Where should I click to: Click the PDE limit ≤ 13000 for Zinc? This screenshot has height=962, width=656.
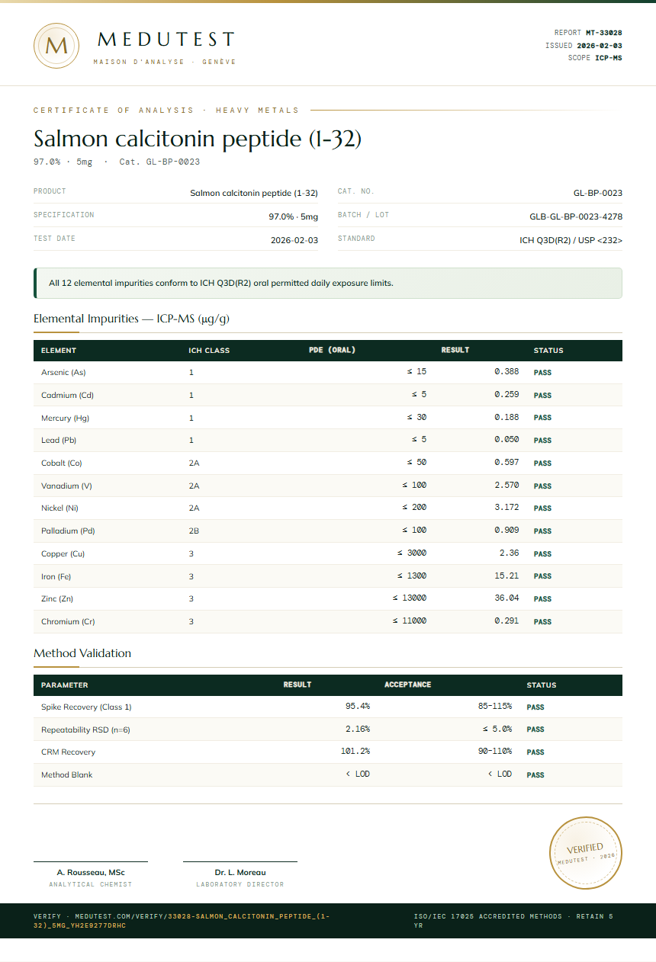tap(410, 598)
